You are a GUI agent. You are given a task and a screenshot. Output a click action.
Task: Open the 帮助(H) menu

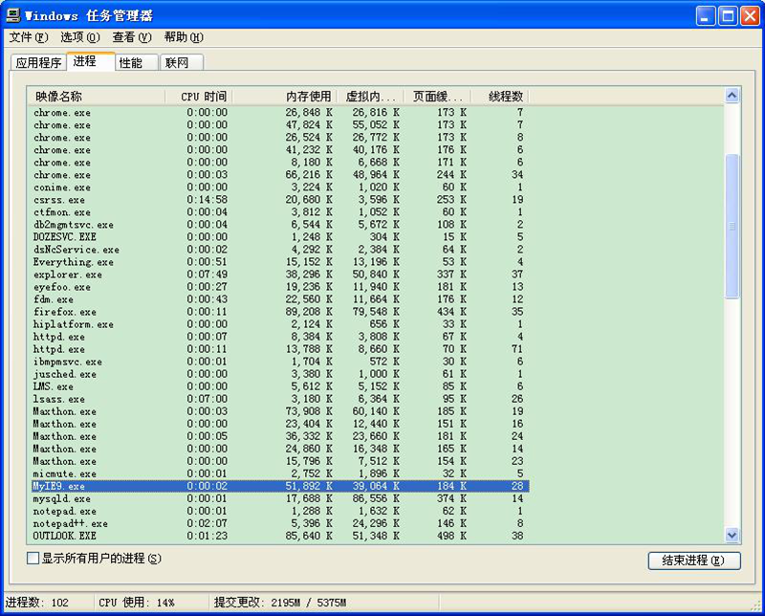tap(184, 37)
